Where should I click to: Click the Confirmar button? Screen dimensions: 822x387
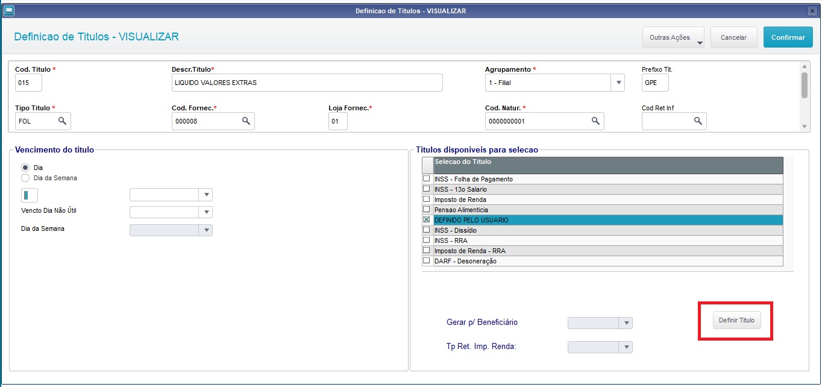coord(788,37)
